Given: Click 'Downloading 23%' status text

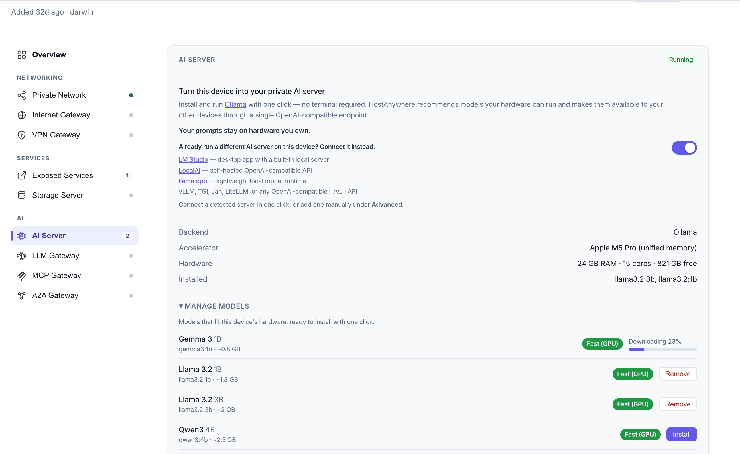Looking at the screenshot, I should point(655,342).
